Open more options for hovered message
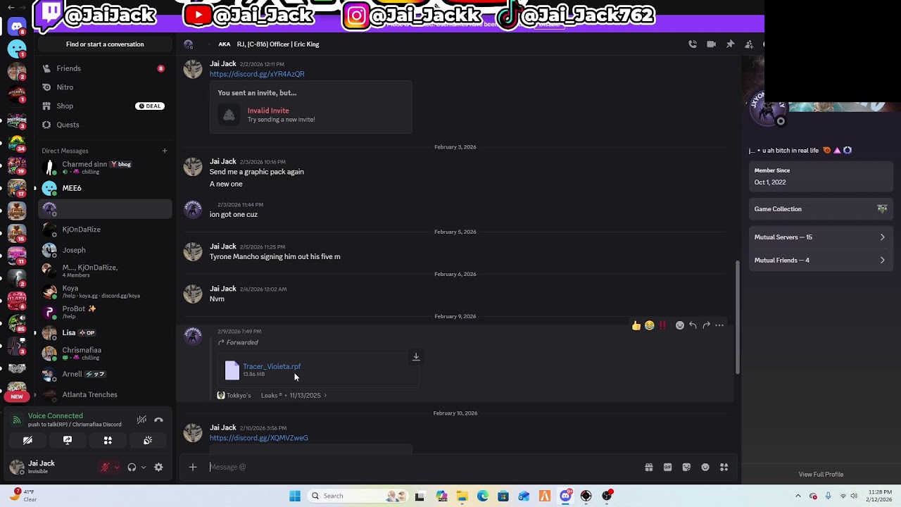This screenshot has height=507, width=901. 719,325
